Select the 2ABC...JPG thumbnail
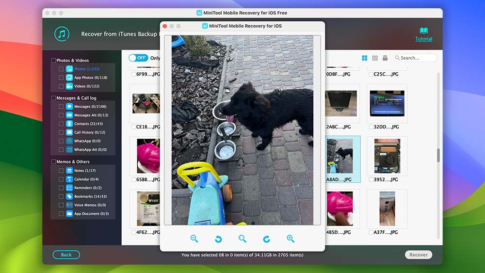 pyautogui.click(x=341, y=103)
